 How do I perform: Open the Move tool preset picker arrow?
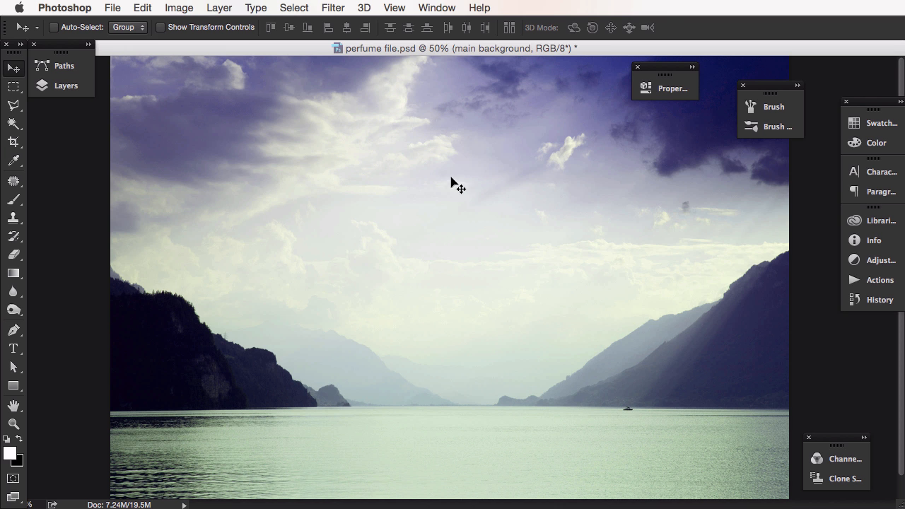tap(37, 28)
